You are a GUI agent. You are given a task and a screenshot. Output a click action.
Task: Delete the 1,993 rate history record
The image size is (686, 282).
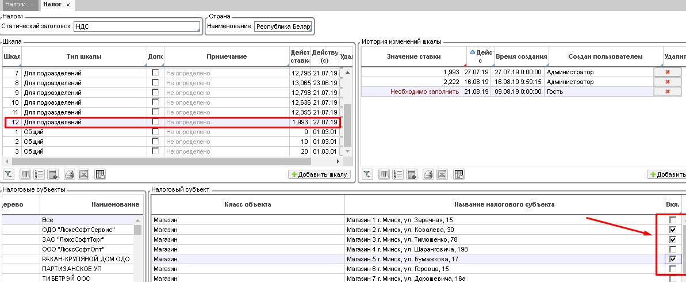(667, 72)
